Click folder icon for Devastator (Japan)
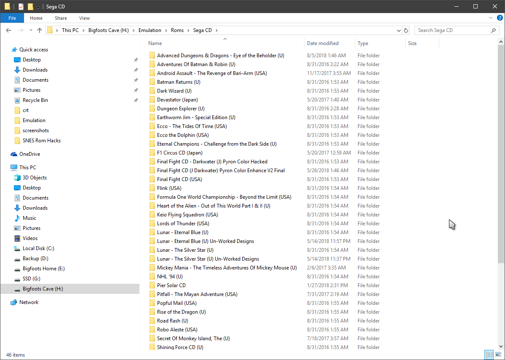The height and width of the screenshot is (360, 505). 152,100
